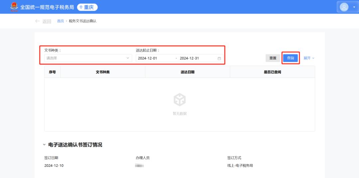
Task: Click the 全国统一规范电子税务局 title text
Action: point(47,7)
